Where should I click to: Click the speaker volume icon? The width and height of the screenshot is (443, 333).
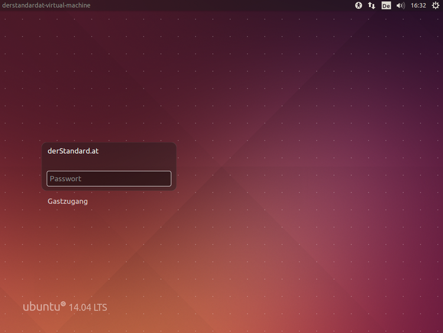tap(400, 5)
